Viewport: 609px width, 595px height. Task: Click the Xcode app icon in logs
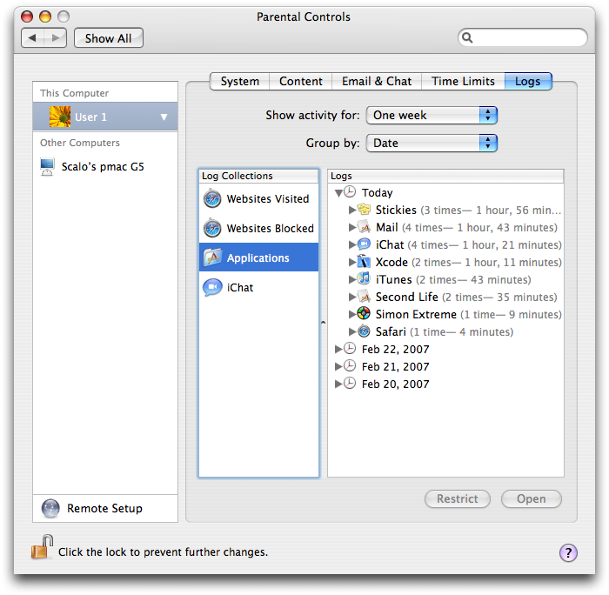[x=364, y=262]
